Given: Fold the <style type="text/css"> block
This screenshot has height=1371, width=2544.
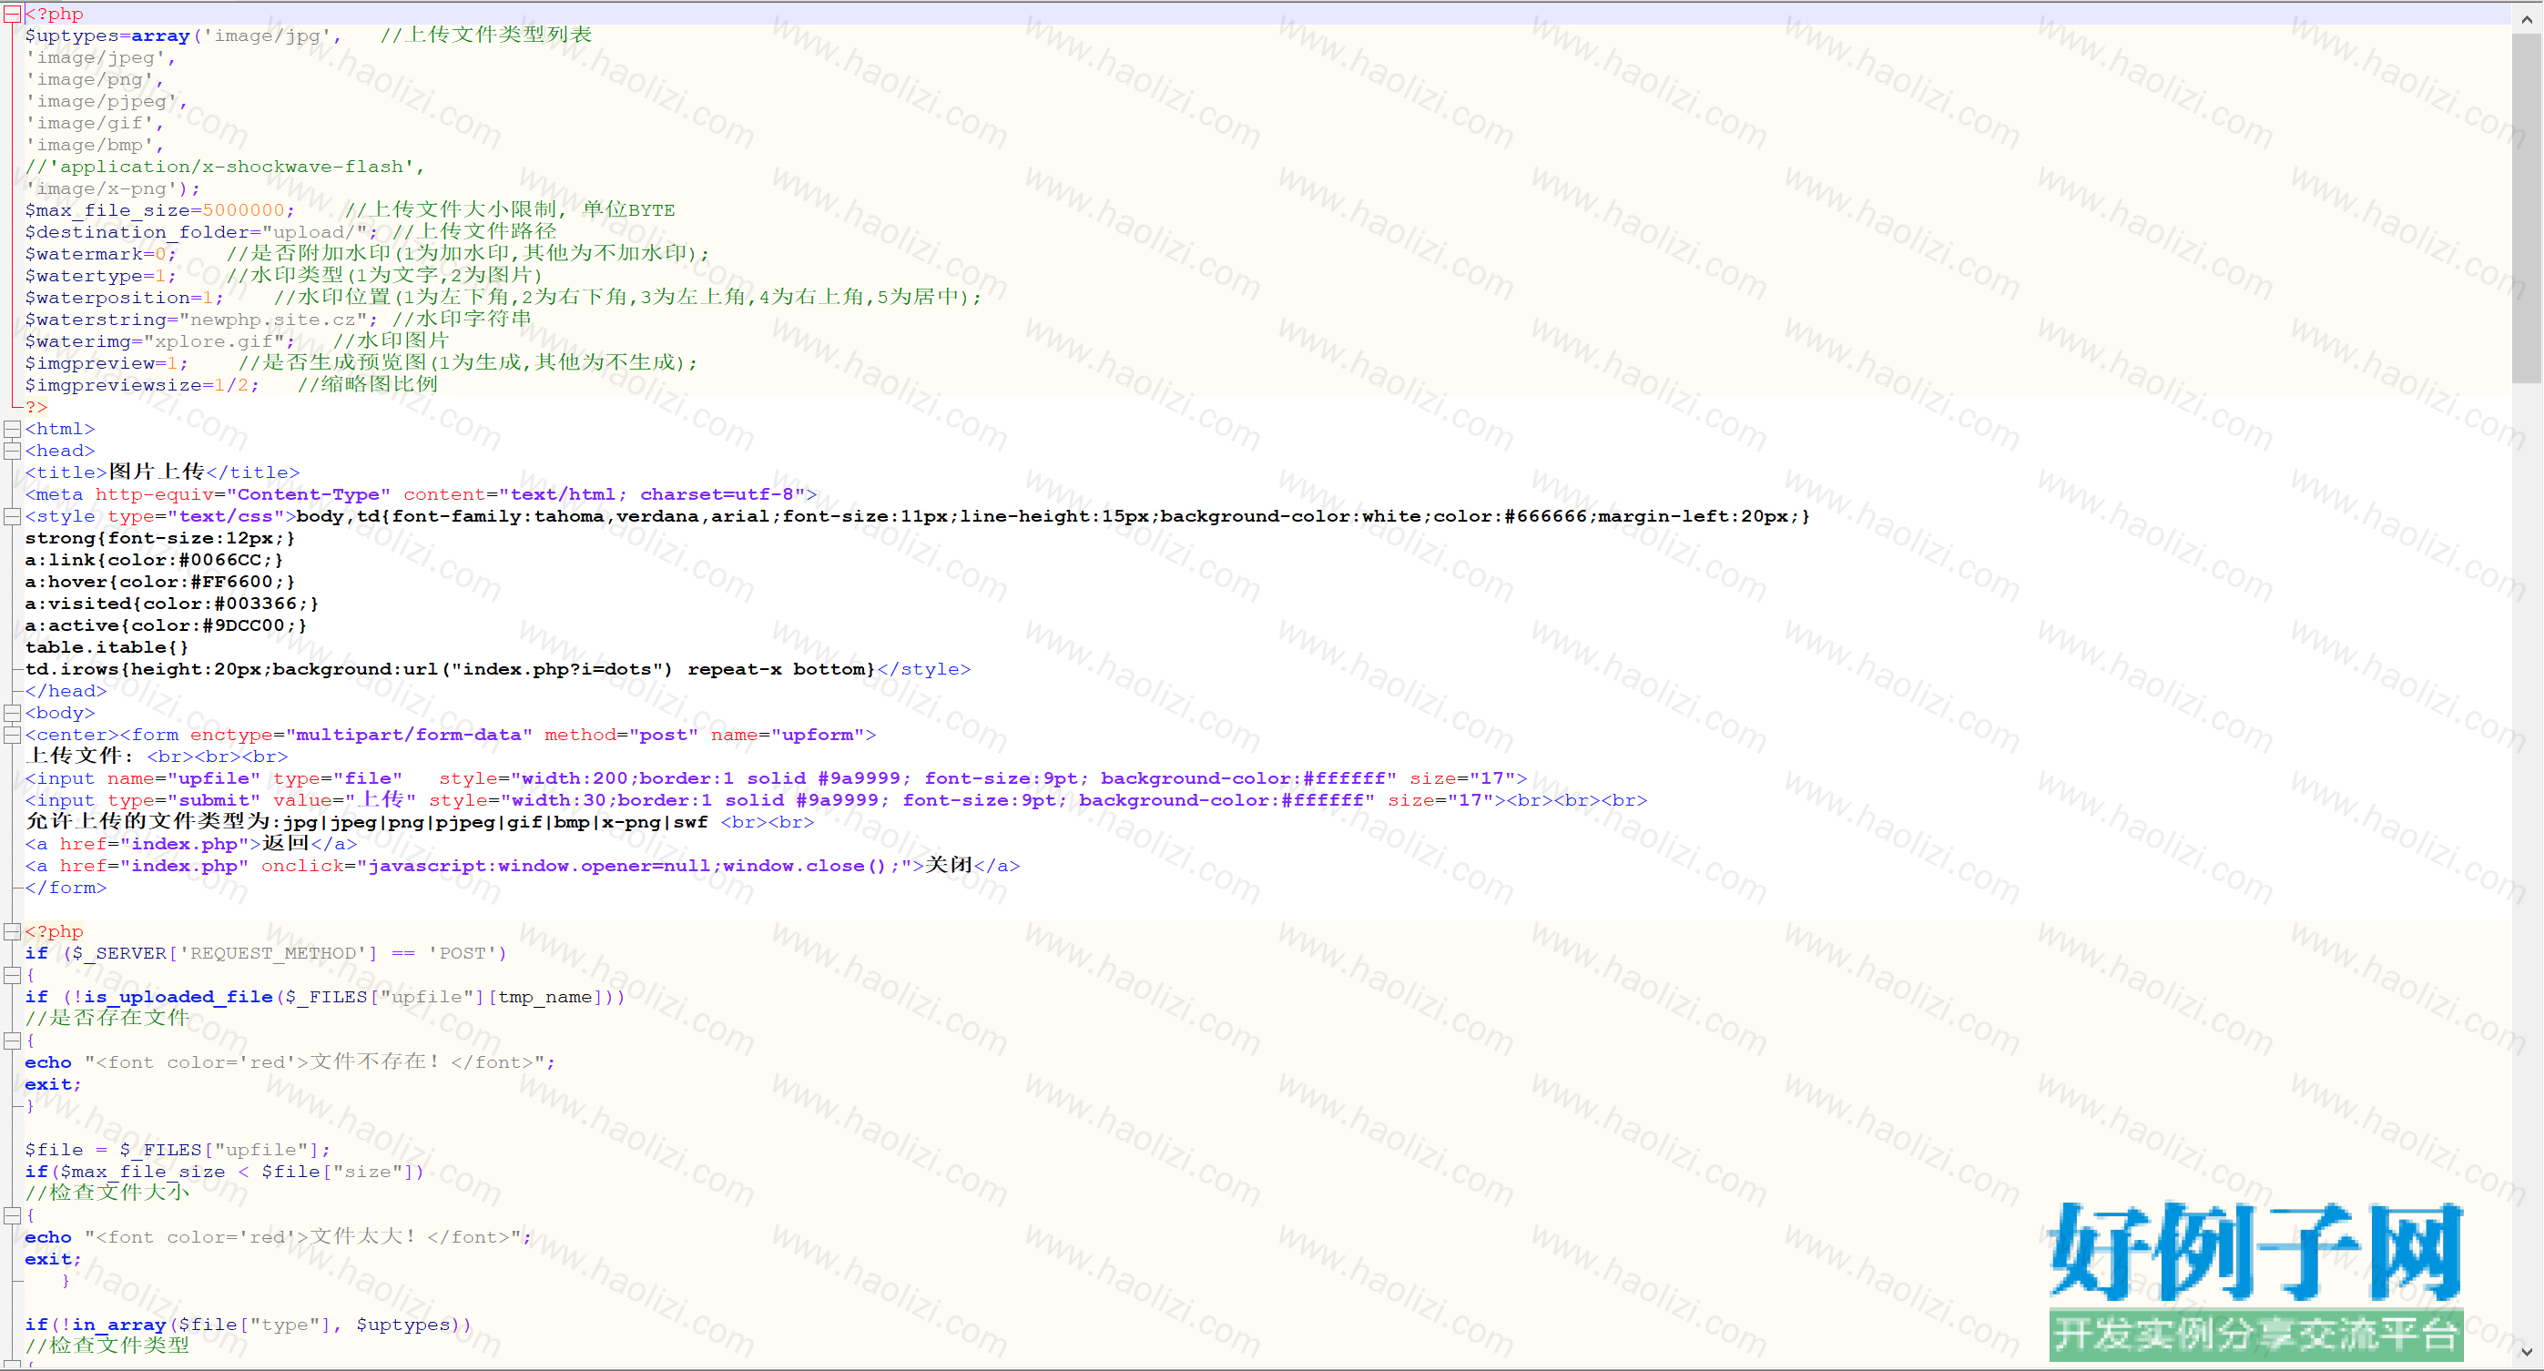Looking at the screenshot, I should tap(12, 515).
